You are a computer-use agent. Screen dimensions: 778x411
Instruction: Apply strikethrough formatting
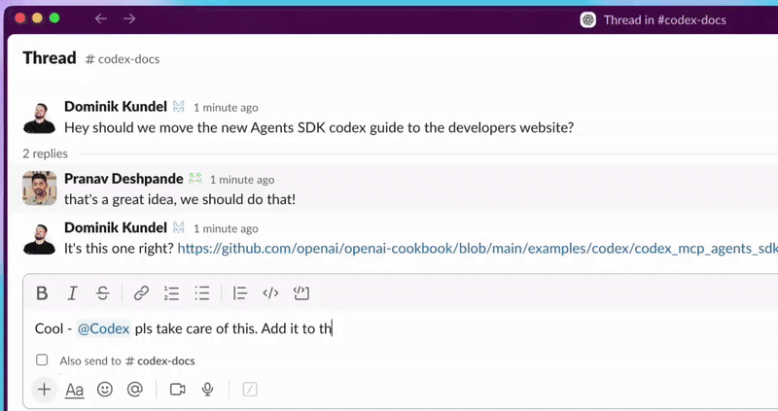coord(103,293)
